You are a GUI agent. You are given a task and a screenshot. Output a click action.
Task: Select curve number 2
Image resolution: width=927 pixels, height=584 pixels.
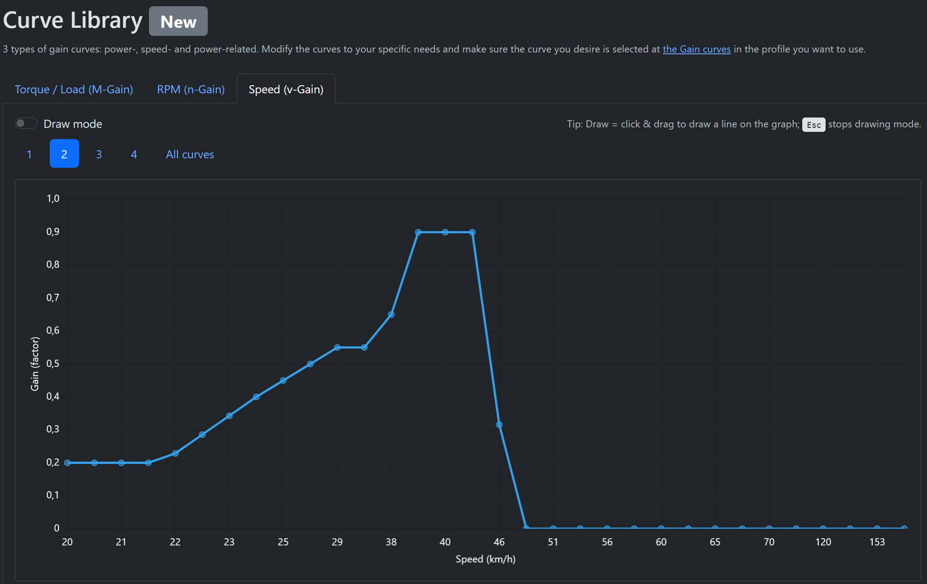pyautogui.click(x=64, y=154)
